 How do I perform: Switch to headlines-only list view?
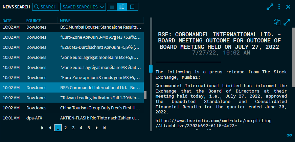coord(112,7)
